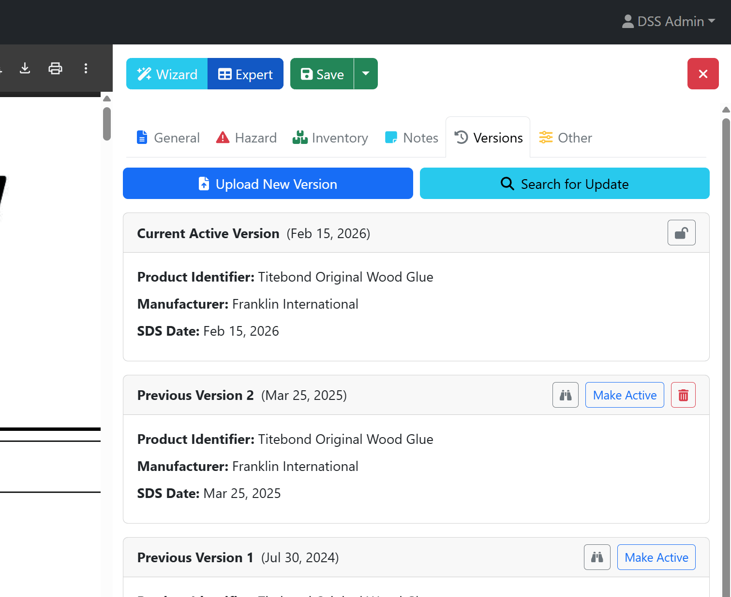Save the SDS record

tap(322, 74)
